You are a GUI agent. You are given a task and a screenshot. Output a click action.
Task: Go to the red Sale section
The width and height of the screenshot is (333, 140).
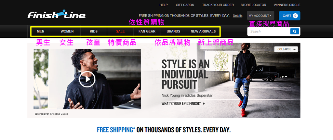[120, 32]
